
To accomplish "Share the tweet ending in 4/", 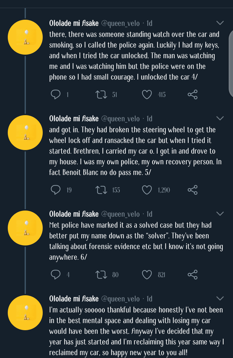I will [x=193, y=94].
